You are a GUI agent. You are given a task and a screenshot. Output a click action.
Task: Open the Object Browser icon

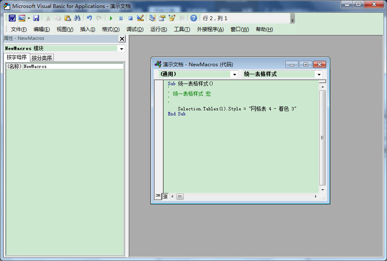pos(172,18)
